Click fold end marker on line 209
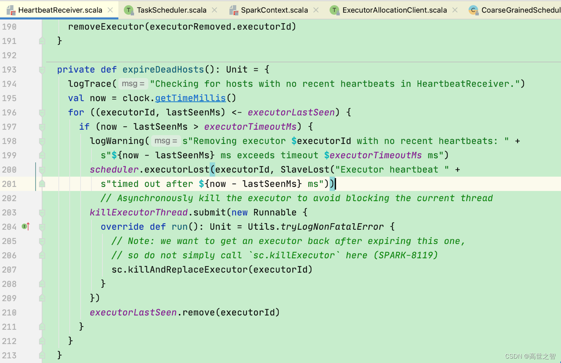Viewport: 561px width, 363px height. point(42,298)
